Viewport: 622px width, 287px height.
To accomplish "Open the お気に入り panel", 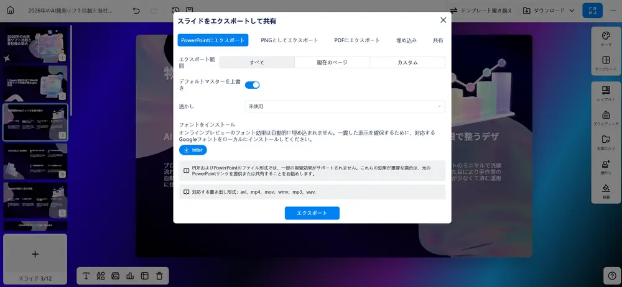I will 606,143.
